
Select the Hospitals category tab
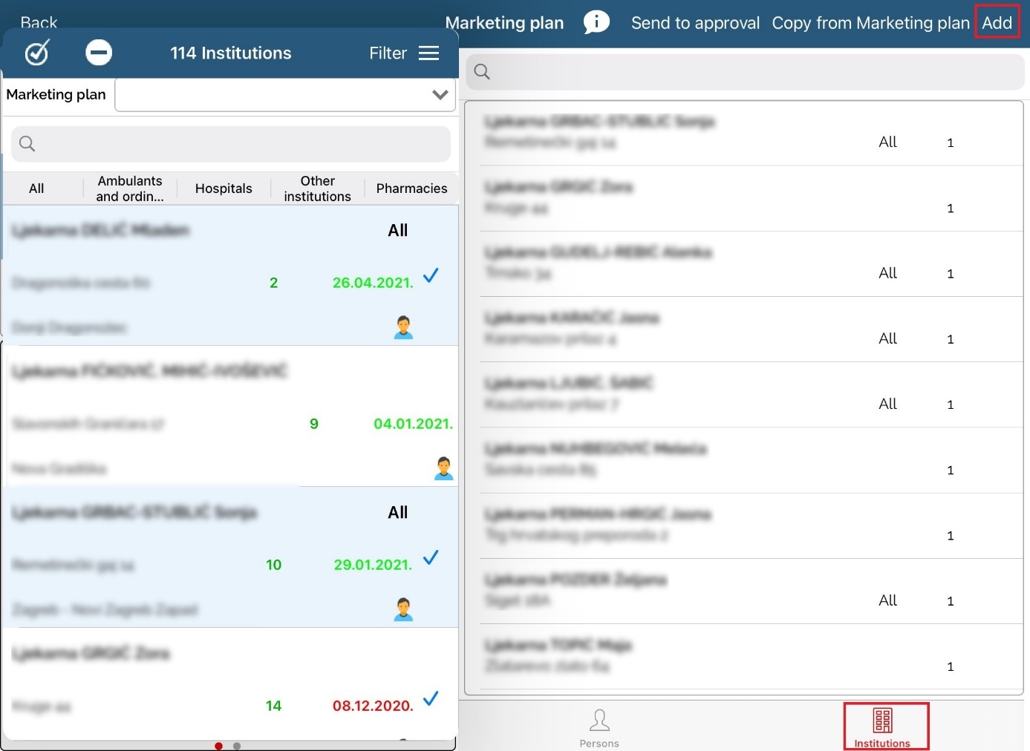[224, 188]
